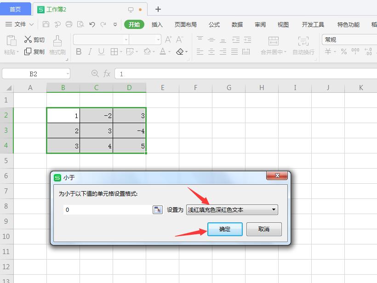Switch to the 公式 ribbon tab
The width and height of the screenshot is (377, 283).
click(x=214, y=24)
